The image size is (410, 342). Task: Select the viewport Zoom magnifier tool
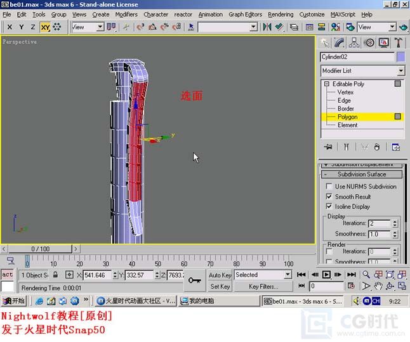366,275
